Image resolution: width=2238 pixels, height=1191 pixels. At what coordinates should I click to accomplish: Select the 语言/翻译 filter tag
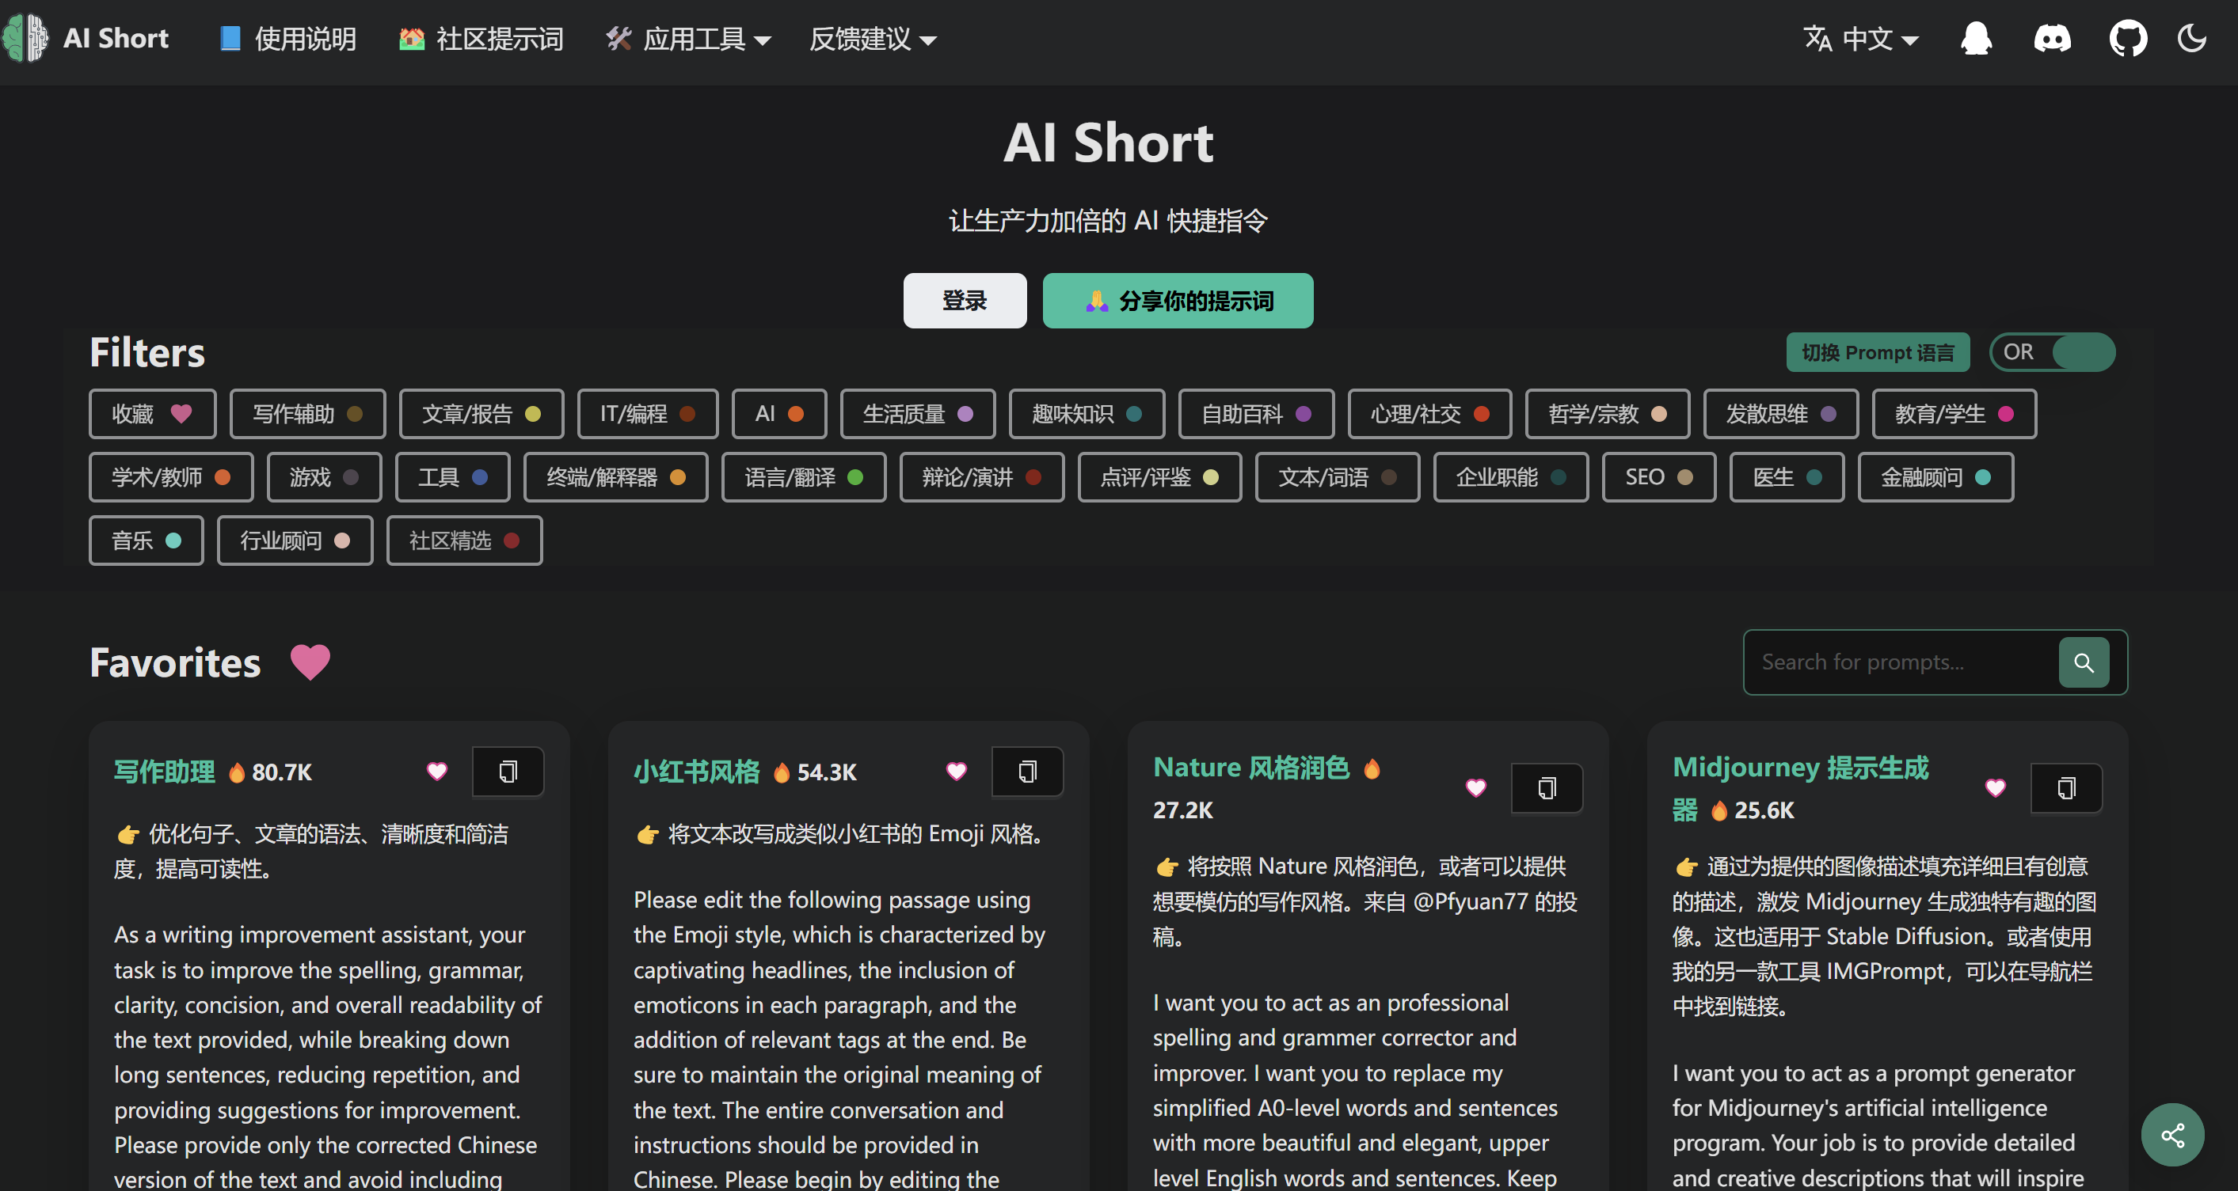tap(804, 477)
